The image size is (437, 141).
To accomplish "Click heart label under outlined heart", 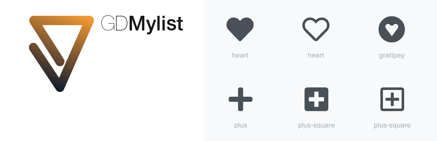I will click(x=316, y=55).
